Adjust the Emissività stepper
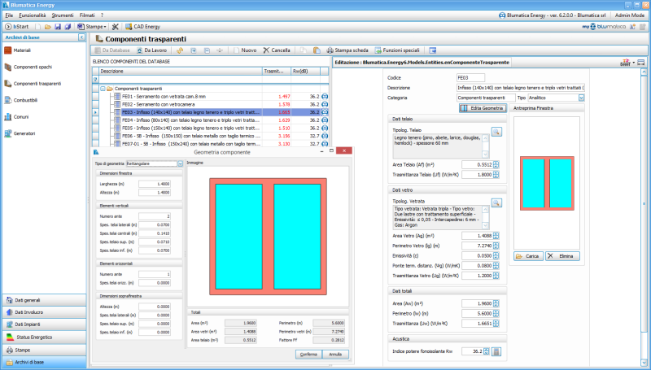This screenshot has width=651, height=370. pyautogui.click(x=496, y=255)
